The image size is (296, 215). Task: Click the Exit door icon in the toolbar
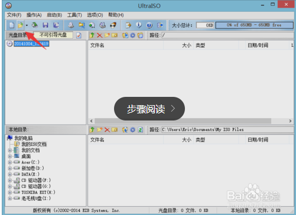(x=160, y=25)
